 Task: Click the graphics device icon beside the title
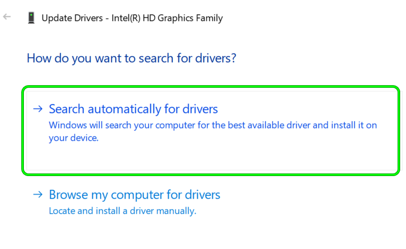31,17
